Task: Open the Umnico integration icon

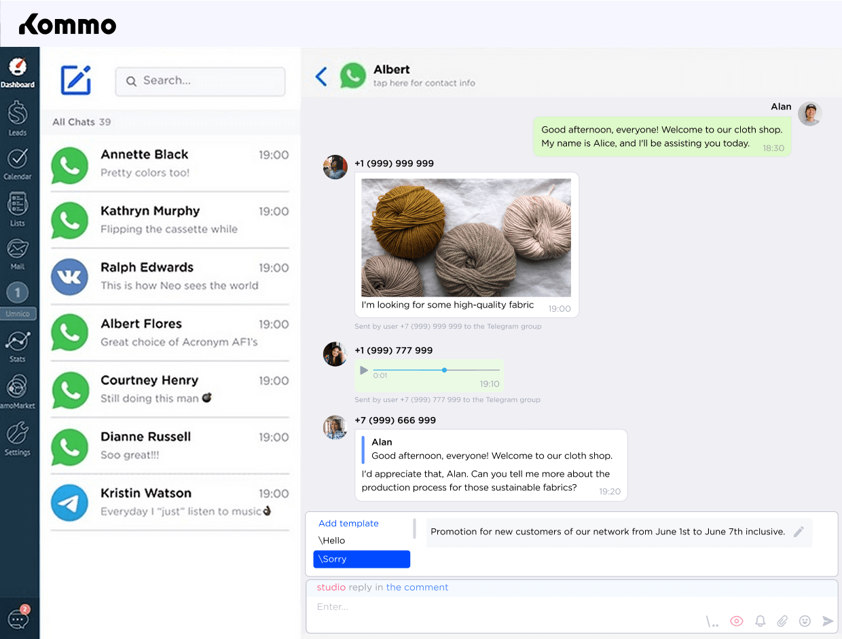Action: [18, 301]
